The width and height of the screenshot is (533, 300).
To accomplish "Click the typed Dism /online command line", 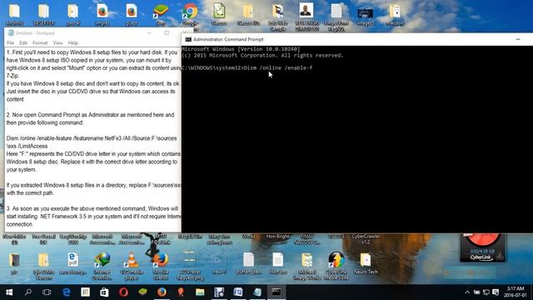I will 247,67.
